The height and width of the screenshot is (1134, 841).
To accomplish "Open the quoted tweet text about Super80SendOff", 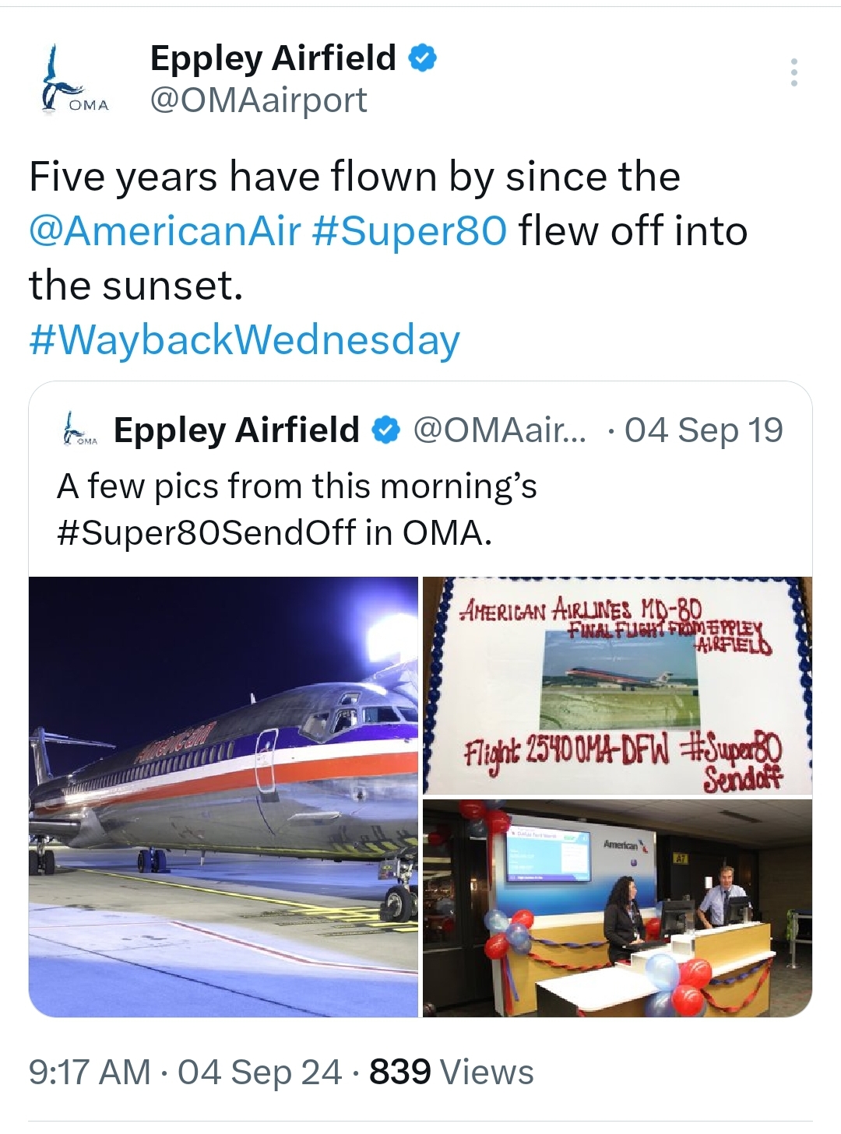I will pos(296,509).
